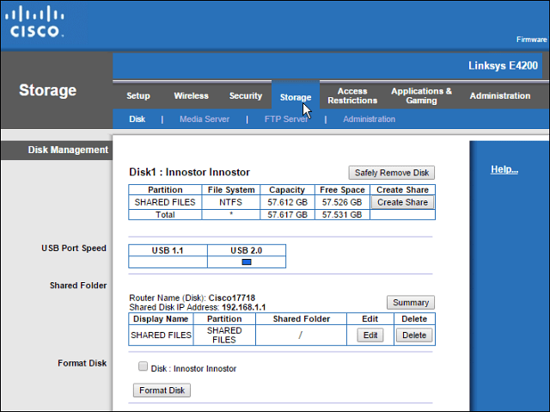Click Create Share for SHARED FILES partition
The height and width of the screenshot is (412, 550).
coord(402,202)
